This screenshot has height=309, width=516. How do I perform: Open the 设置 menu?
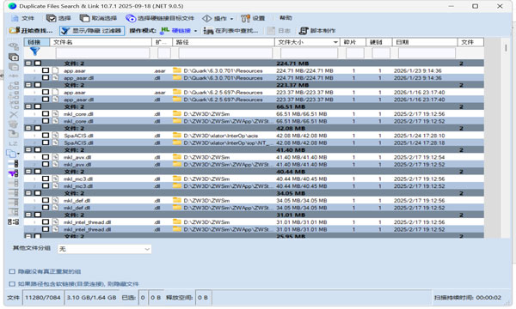tap(253, 18)
